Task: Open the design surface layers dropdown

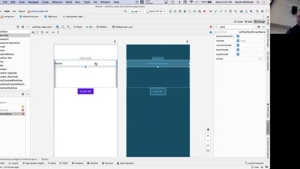Action: point(57,27)
